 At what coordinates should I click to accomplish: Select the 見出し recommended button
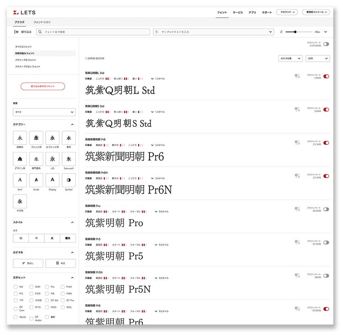tap(28, 263)
